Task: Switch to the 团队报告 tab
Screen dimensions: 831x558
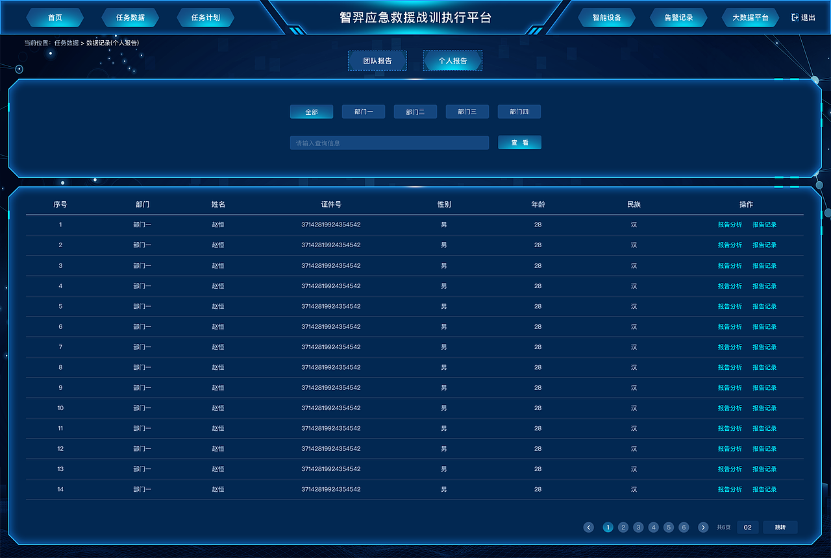Action: pos(377,60)
